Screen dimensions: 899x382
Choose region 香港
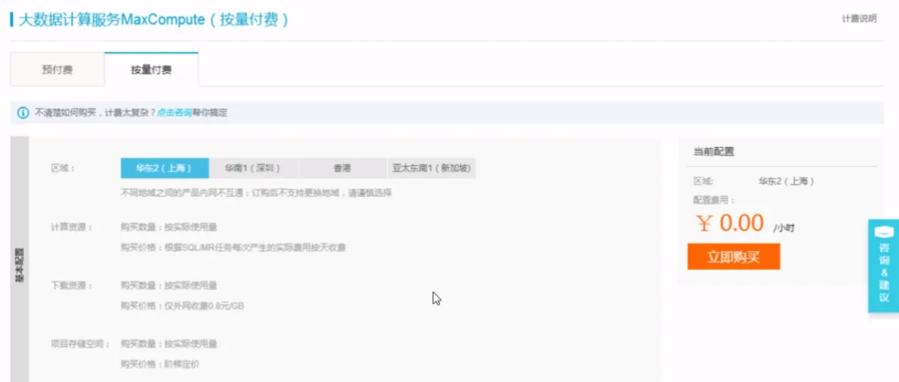coord(342,168)
